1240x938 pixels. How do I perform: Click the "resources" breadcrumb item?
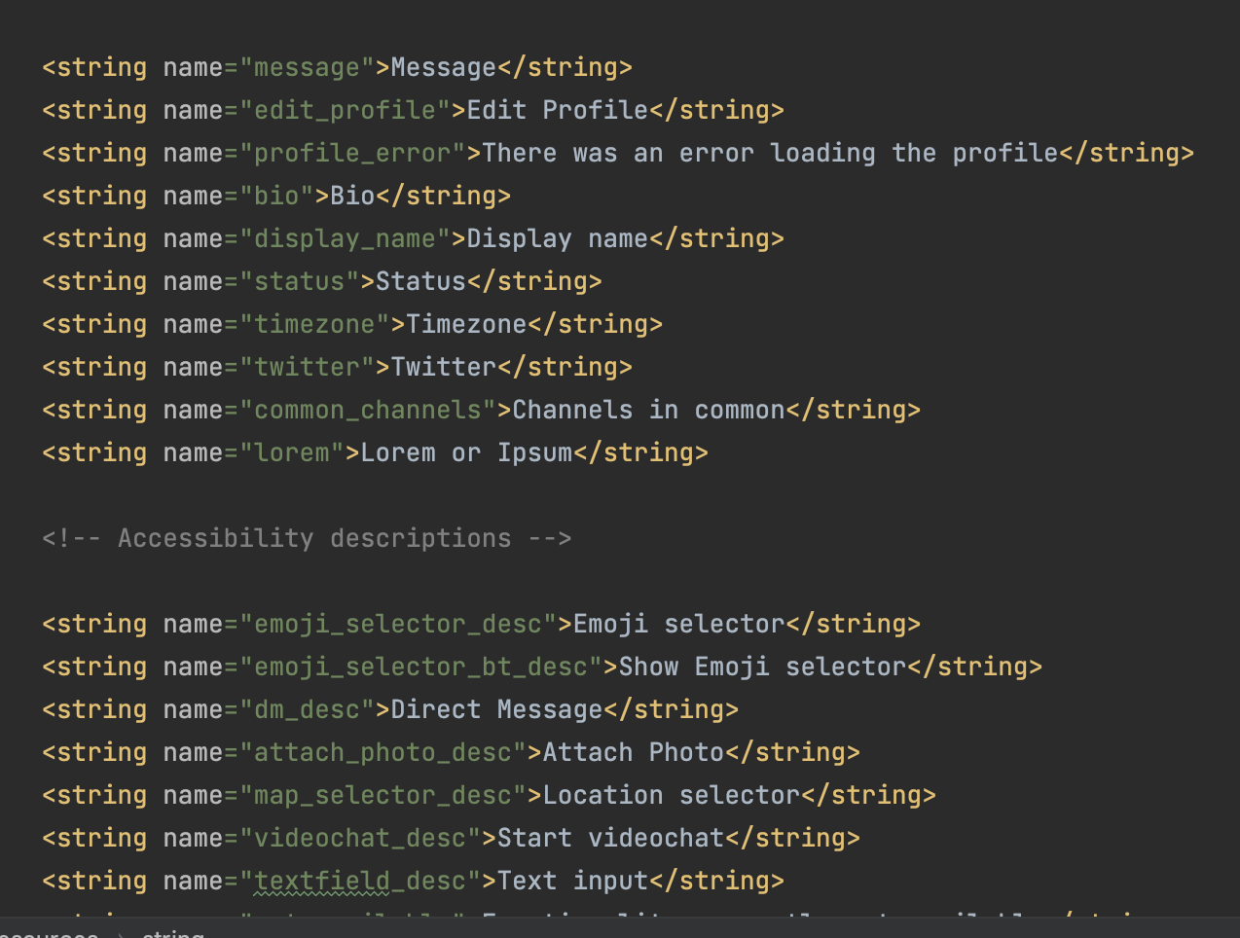[x=49, y=933]
